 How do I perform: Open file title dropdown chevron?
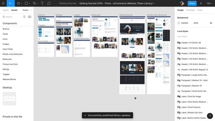coord(154,3)
